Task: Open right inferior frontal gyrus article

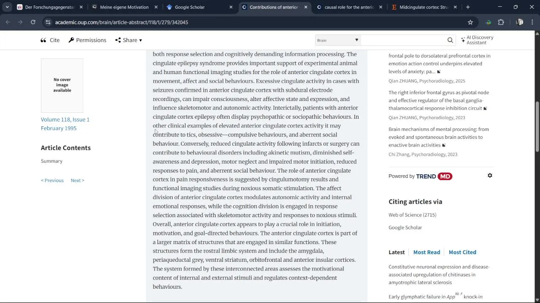Action: point(438,100)
